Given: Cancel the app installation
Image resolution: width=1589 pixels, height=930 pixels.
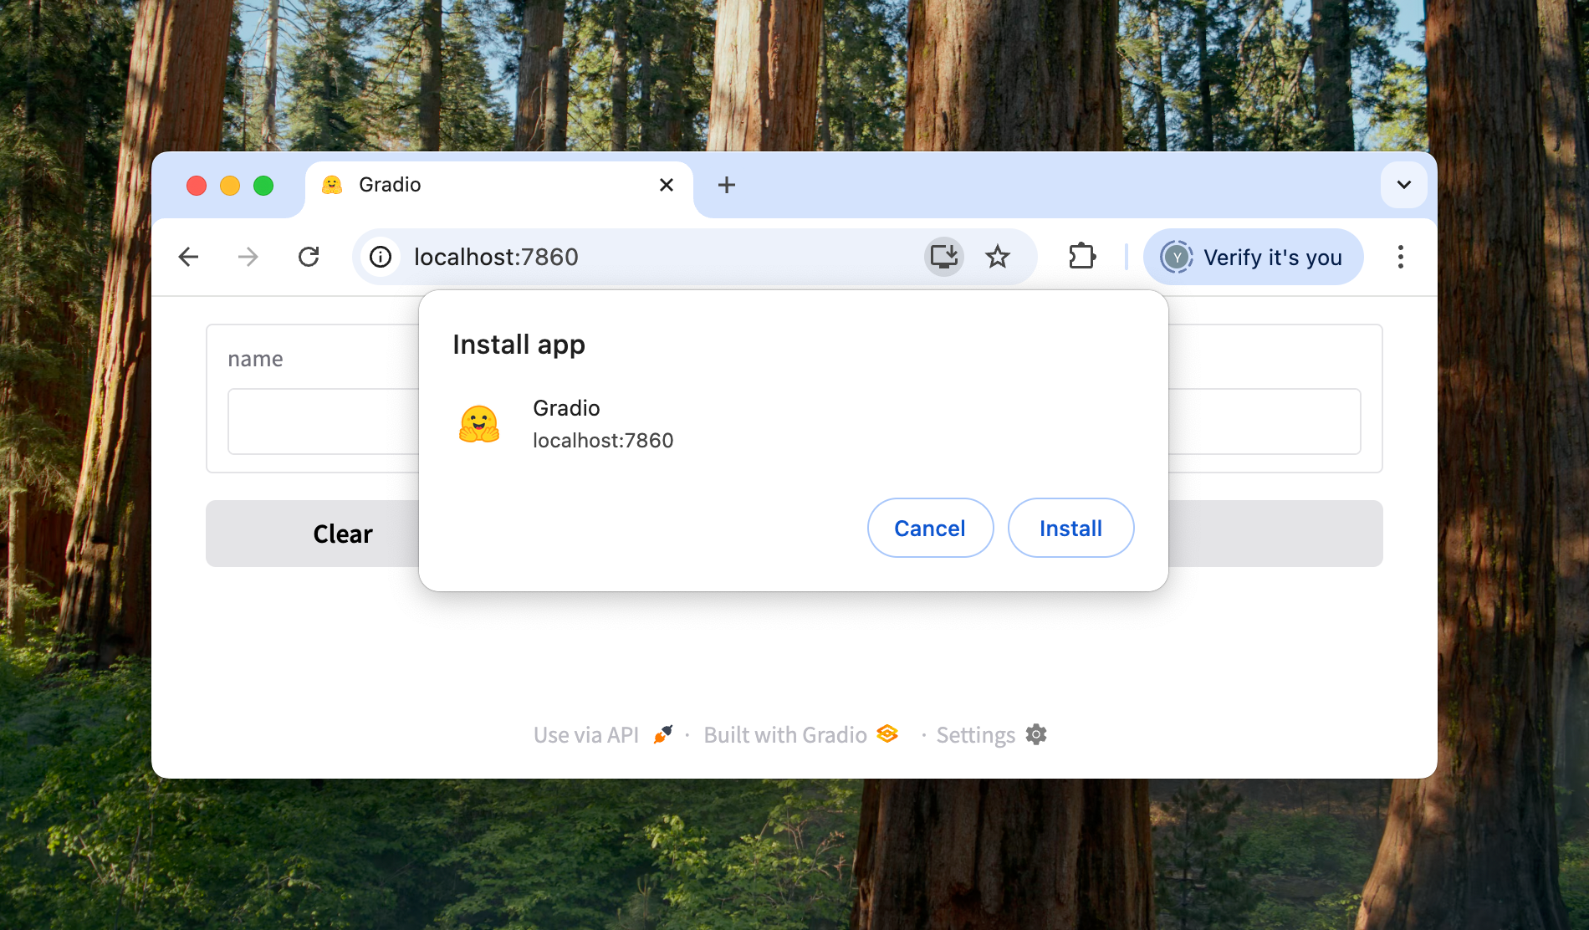Looking at the screenshot, I should click(930, 528).
